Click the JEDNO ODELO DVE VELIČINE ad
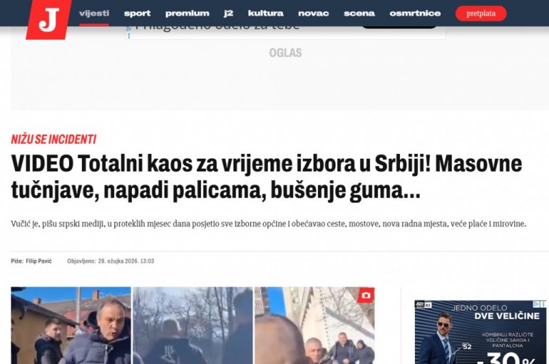 [480, 332]
